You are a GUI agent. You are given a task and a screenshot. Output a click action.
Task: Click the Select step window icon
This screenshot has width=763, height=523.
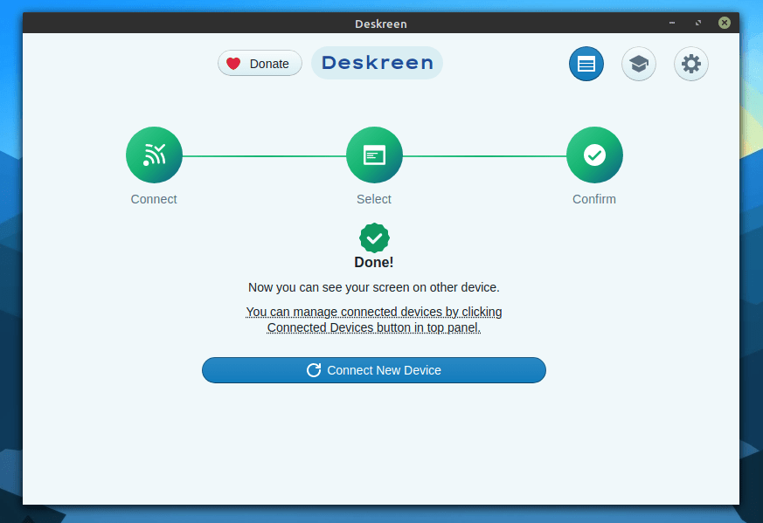[x=374, y=155]
